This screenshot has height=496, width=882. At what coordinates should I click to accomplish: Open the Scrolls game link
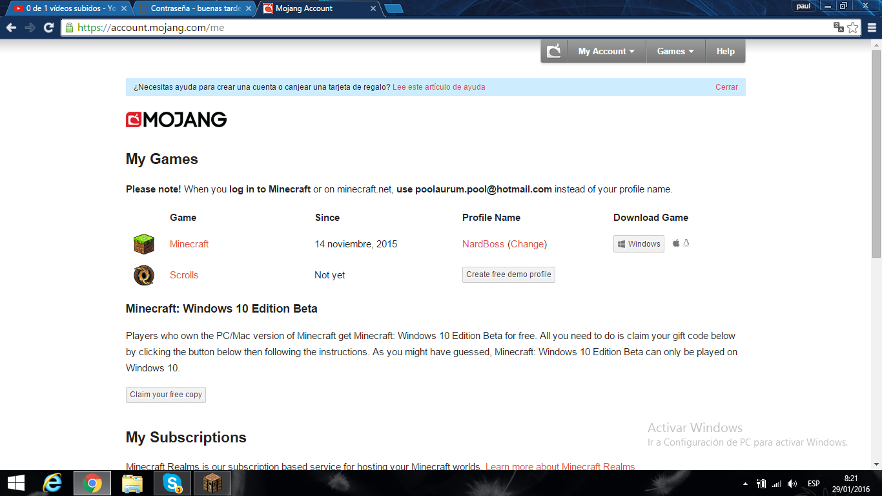tap(184, 275)
